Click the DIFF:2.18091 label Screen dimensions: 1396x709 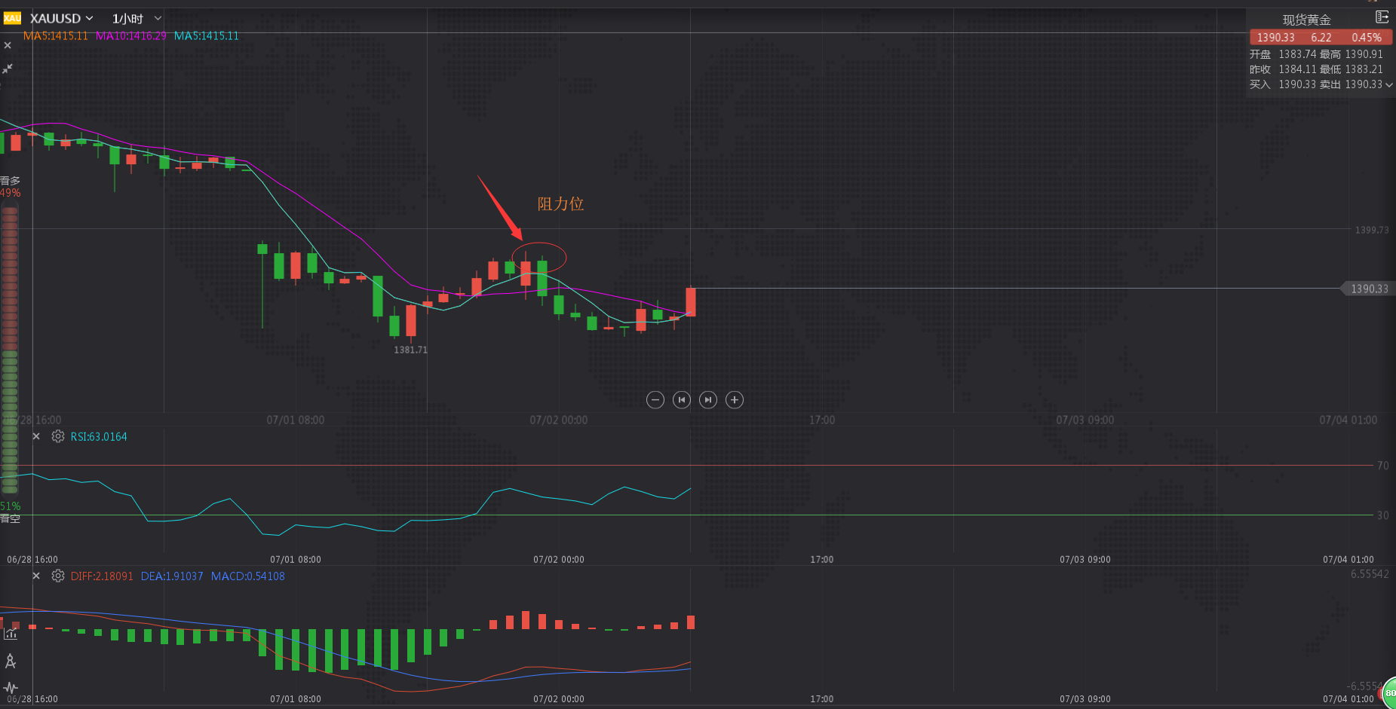[x=102, y=576]
